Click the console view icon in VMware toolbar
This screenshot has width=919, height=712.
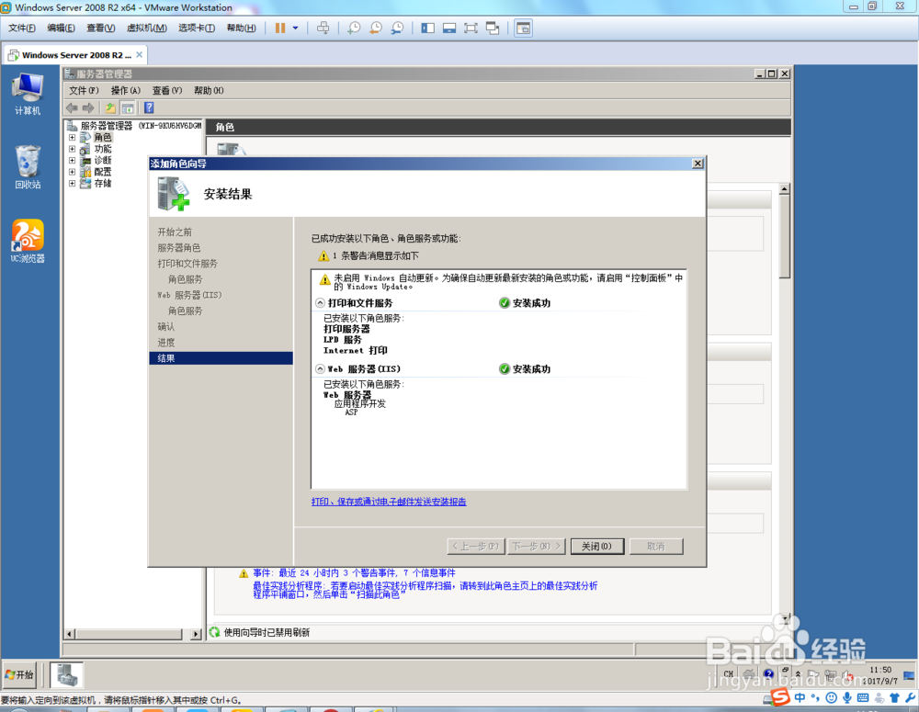pyautogui.click(x=524, y=28)
